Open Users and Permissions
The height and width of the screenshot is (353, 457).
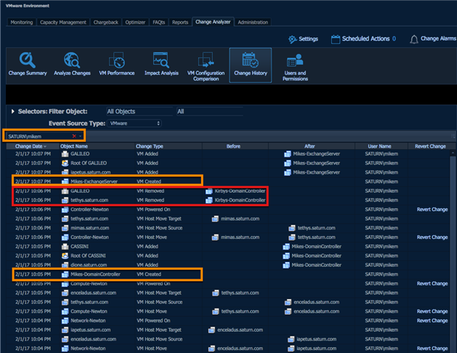click(295, 67)
